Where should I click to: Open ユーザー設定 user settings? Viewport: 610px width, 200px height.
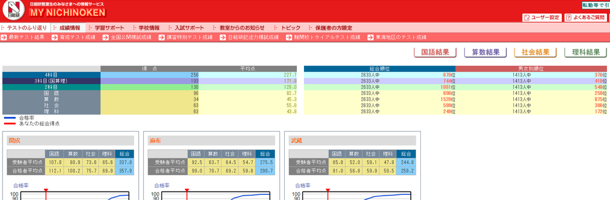pos(541,17)
